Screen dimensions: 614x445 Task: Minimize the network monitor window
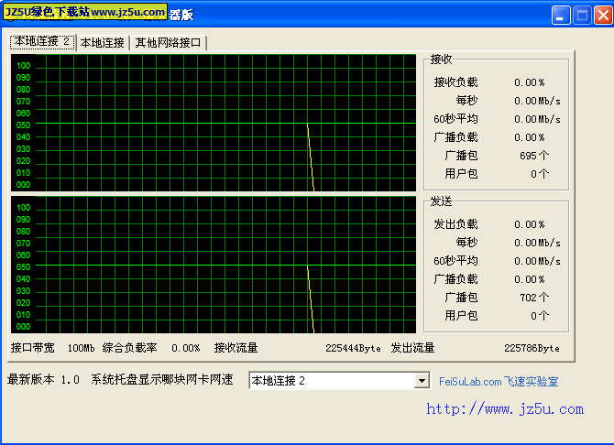coord(561,15)
